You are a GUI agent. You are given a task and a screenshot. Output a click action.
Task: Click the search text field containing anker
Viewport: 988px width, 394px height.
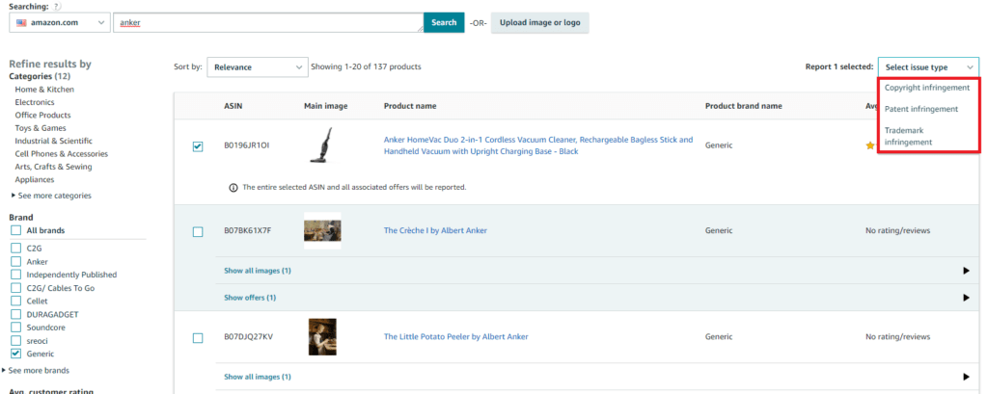click(268, 23)
